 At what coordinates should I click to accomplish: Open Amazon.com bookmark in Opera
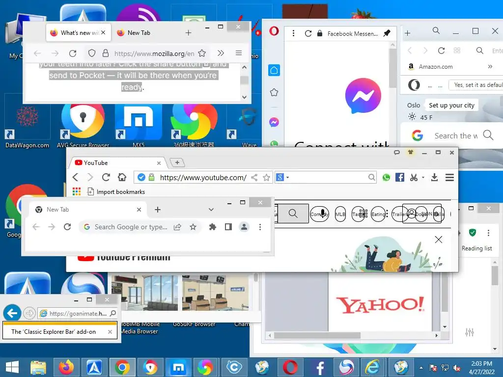[x=430, y=67]
